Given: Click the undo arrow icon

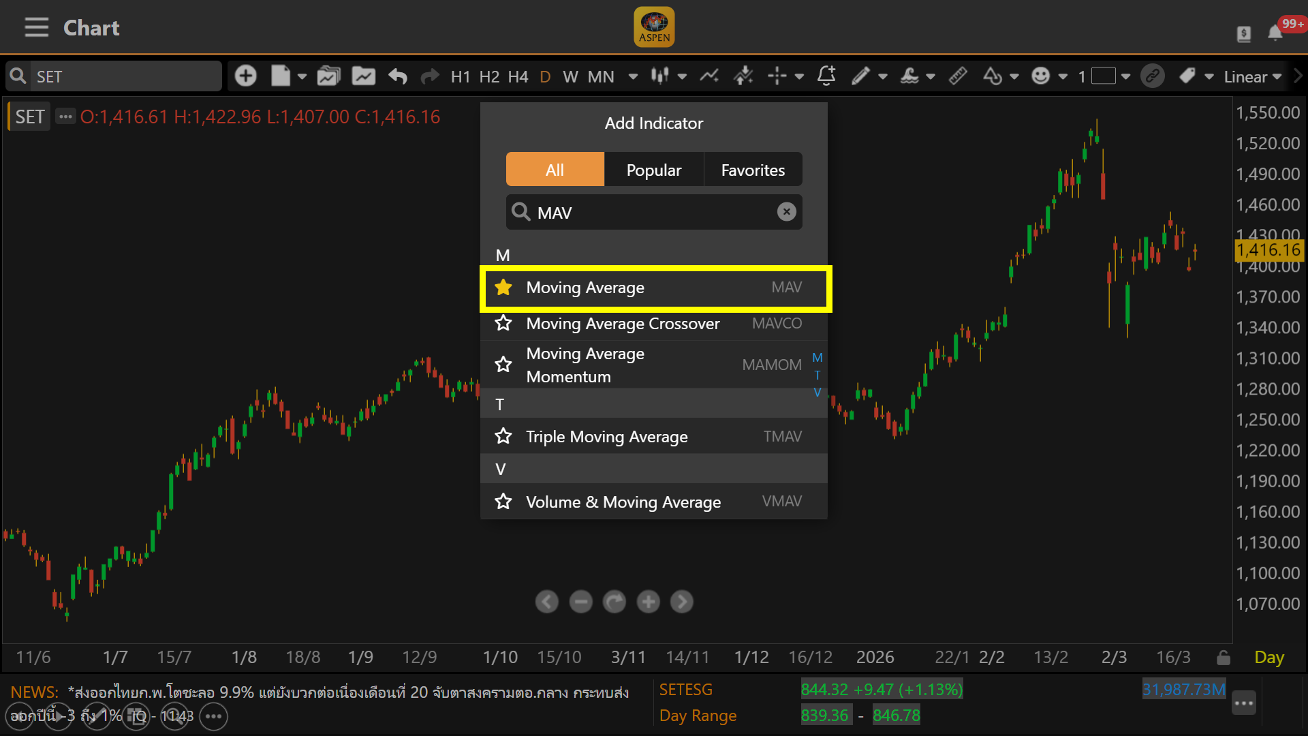Looking at the screenshot, I should pyautogui.click(x=398, y=76).
